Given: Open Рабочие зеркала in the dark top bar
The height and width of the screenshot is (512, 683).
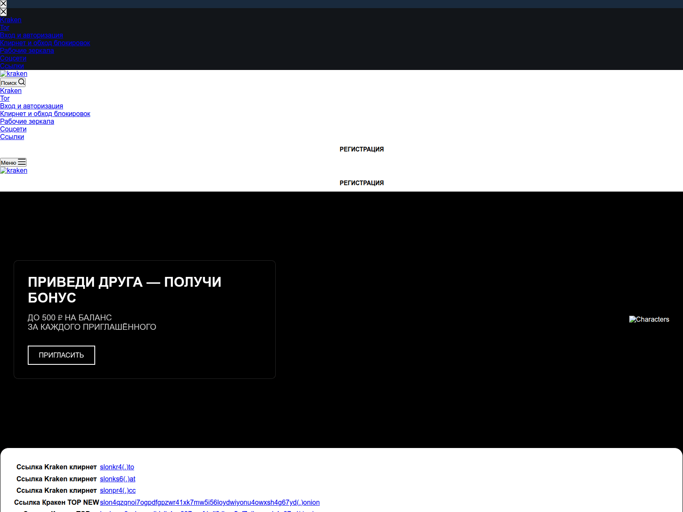Looking at the screenshot, I should pos(27,50).
